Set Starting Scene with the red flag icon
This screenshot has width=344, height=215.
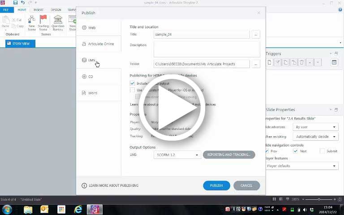tap(43, 23)
